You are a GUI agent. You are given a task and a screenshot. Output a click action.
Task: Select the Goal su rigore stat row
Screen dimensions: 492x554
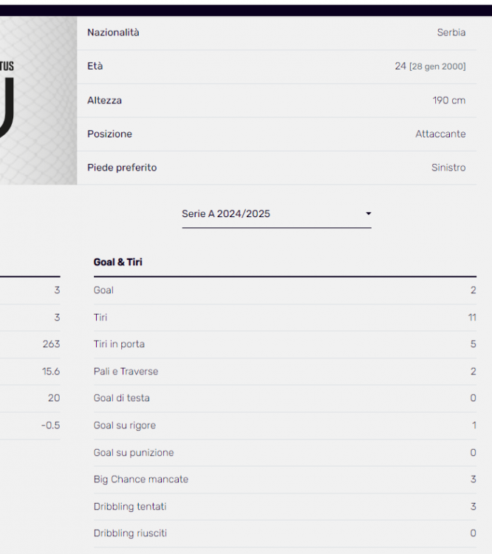(x=284, y=425)
